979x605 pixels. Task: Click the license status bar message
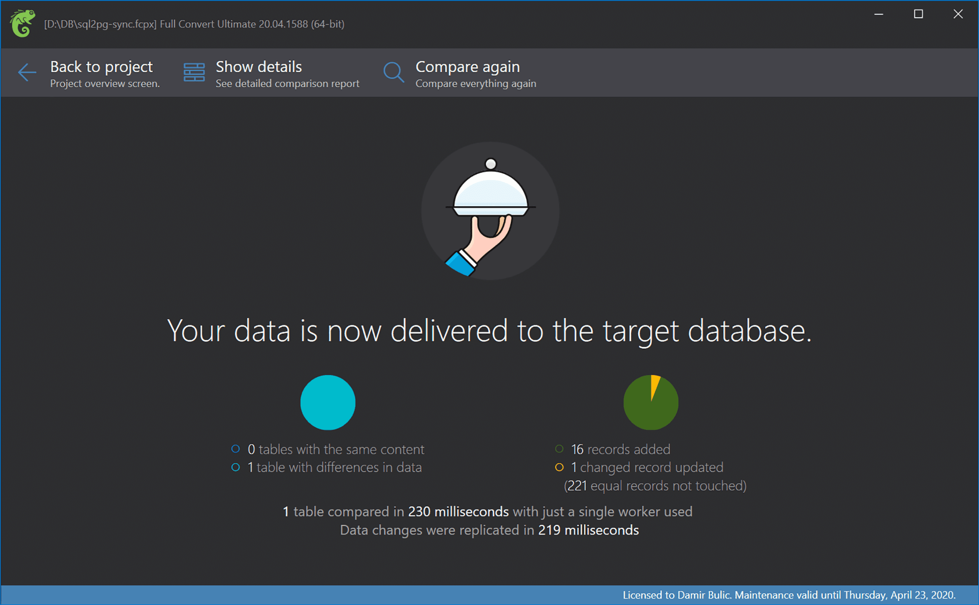point(788,595)
